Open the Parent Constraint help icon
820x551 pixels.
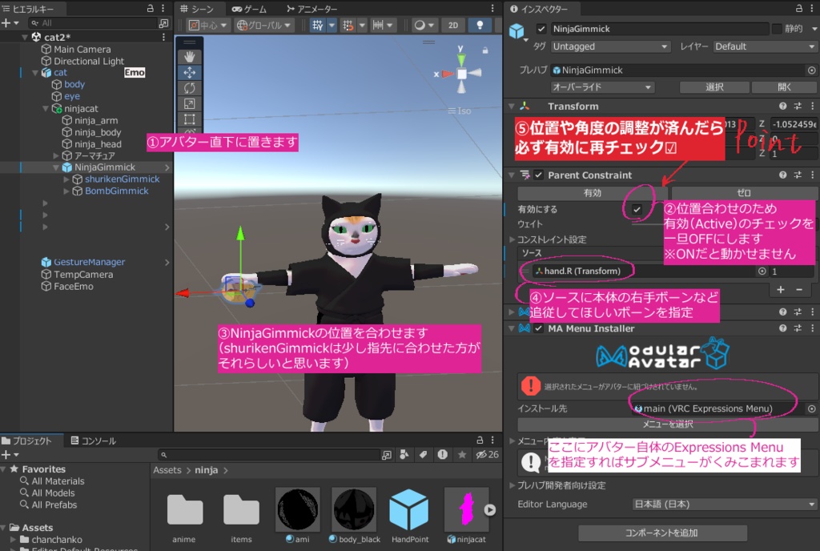[x=782, y=175]
